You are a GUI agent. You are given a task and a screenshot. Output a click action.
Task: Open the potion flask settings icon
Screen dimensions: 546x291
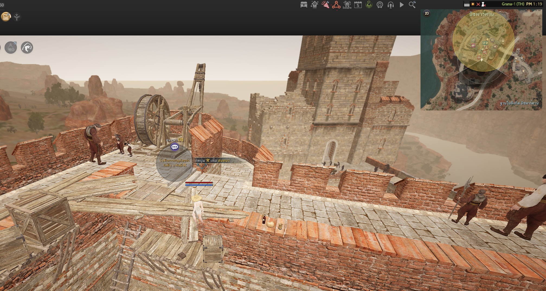(11, 48)
